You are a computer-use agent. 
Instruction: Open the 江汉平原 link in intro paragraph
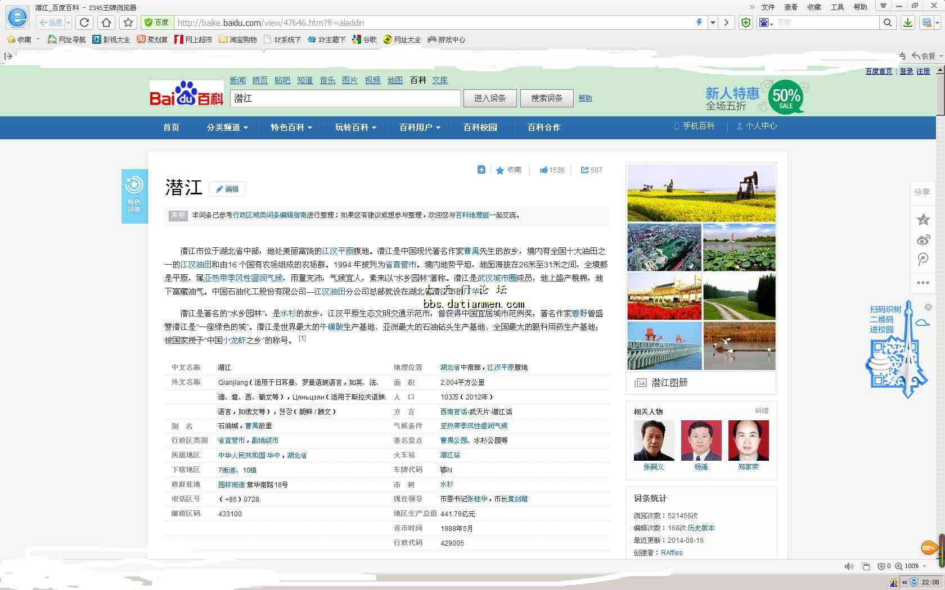[337, 251]
